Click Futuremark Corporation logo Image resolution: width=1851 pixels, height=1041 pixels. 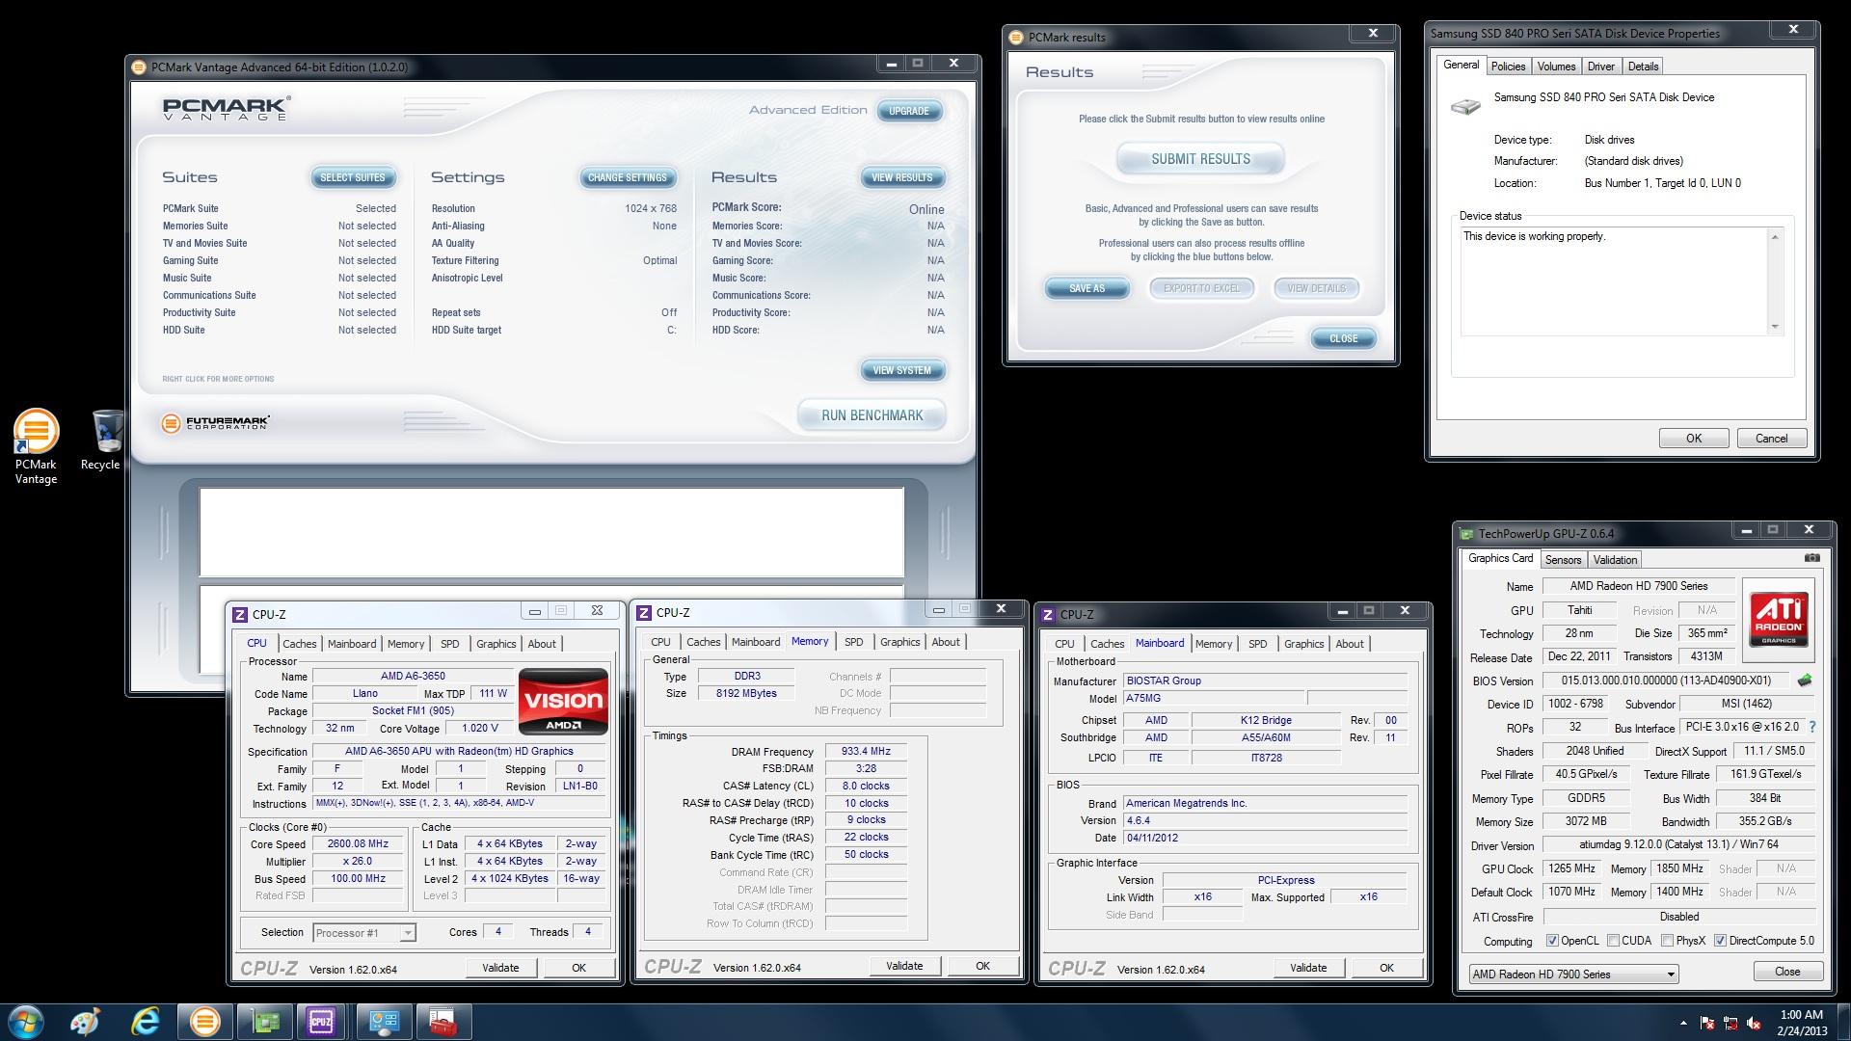[x=216, y=422]
